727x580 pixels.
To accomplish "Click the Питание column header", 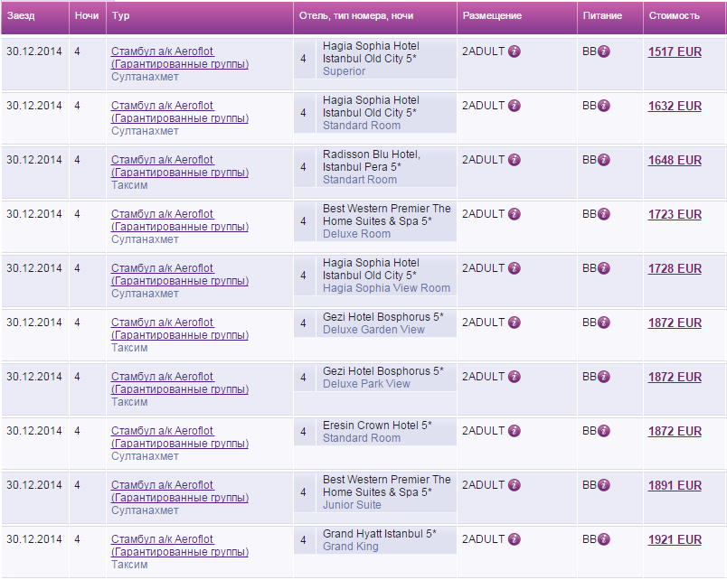I will 602,16.
